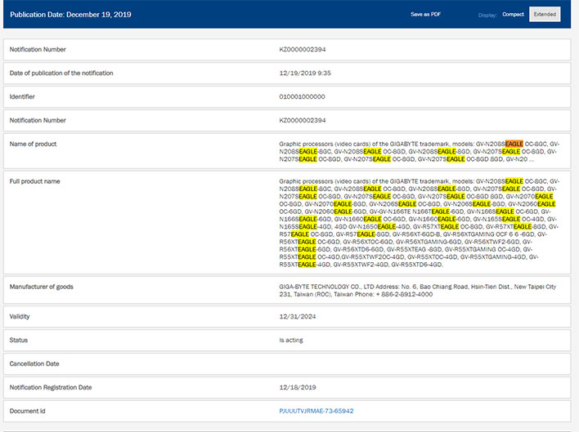Click the Date of publication label
The height and width of the screenshot is (432, 579).
(61, 73)
